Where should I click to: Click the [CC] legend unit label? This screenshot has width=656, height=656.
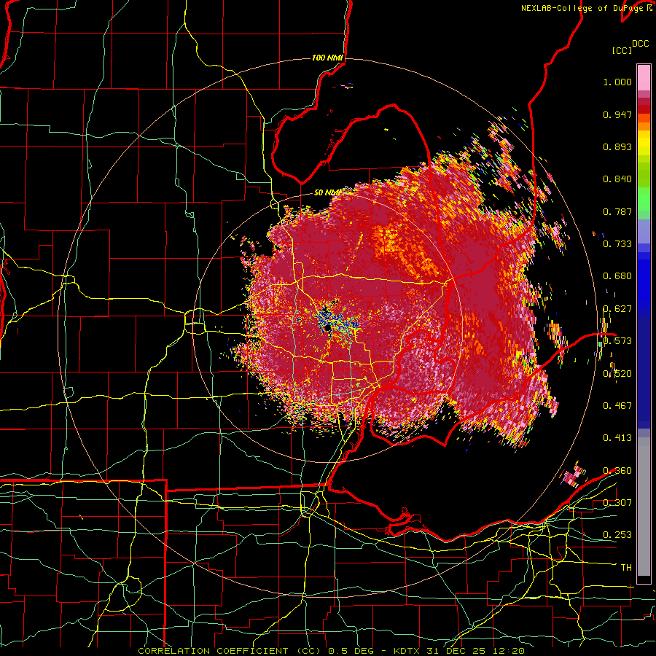622,50
